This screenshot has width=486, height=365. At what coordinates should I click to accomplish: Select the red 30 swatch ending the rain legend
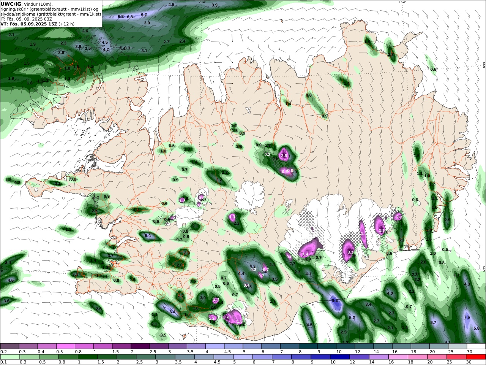tap(475, 357)
